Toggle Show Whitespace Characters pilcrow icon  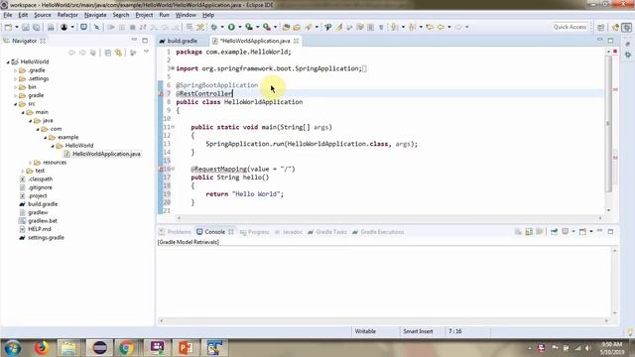(381, 27)
